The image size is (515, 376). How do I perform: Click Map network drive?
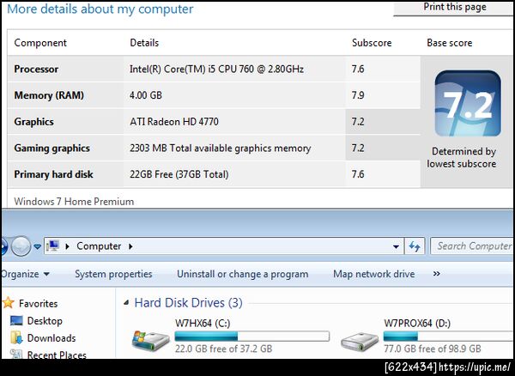(373, 274)
